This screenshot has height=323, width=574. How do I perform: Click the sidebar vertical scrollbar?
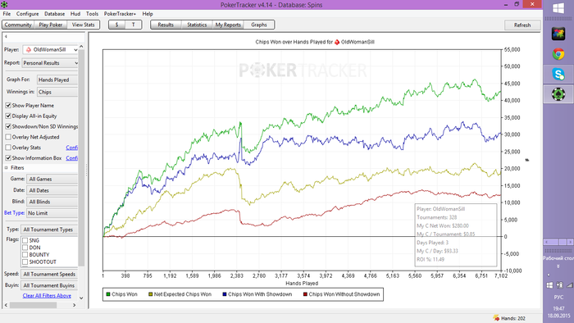click(x=81, y=157)
